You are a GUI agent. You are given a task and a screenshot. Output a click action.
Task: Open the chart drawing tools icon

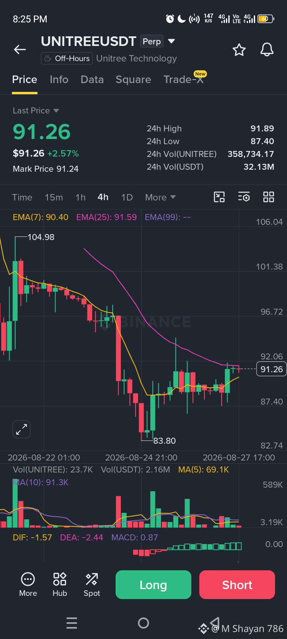tap(219, 197)
